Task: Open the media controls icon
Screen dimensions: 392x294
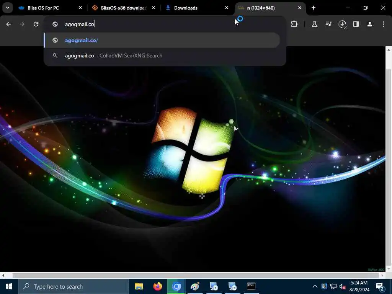Action: point(328,24)
